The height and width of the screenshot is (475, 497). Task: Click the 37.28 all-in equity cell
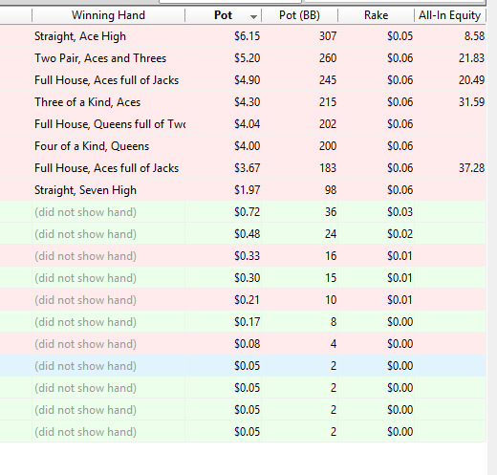coord(471,168)
